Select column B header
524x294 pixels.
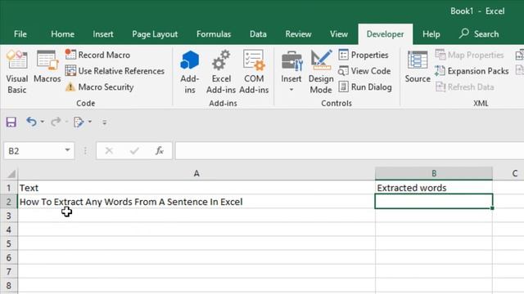pos(434,174)
